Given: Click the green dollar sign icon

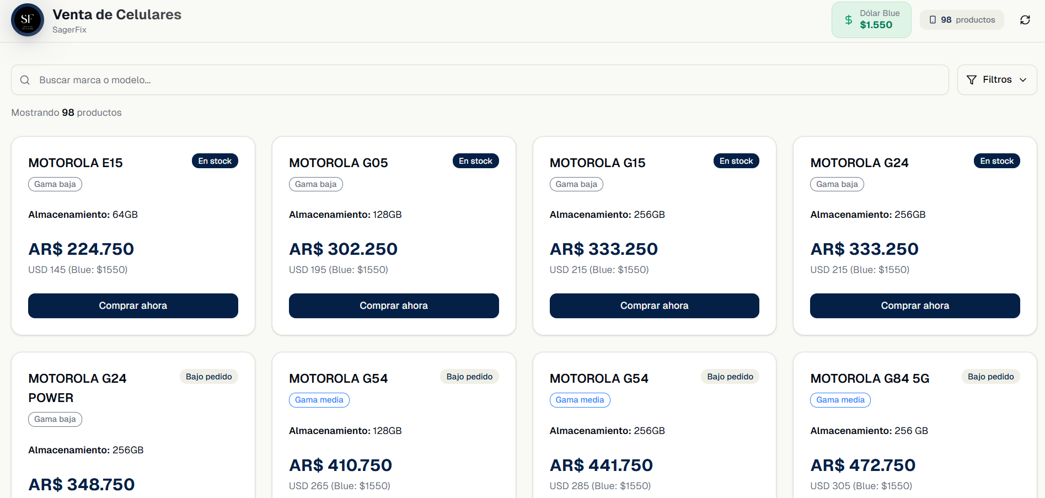Looking at the screenshot, I should (x=848, y=20).
